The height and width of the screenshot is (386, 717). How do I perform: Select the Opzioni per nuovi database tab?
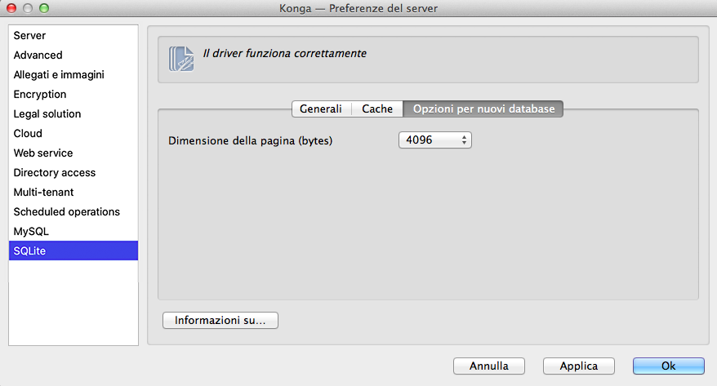click(x=483, y=109)
